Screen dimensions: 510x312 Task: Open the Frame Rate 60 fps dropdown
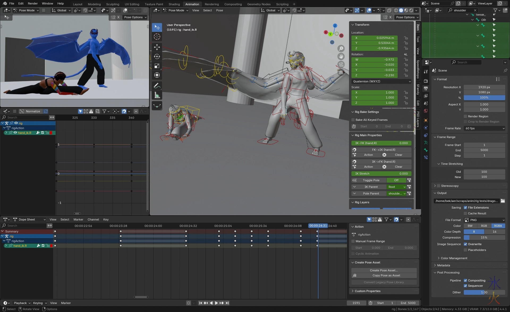484,128
